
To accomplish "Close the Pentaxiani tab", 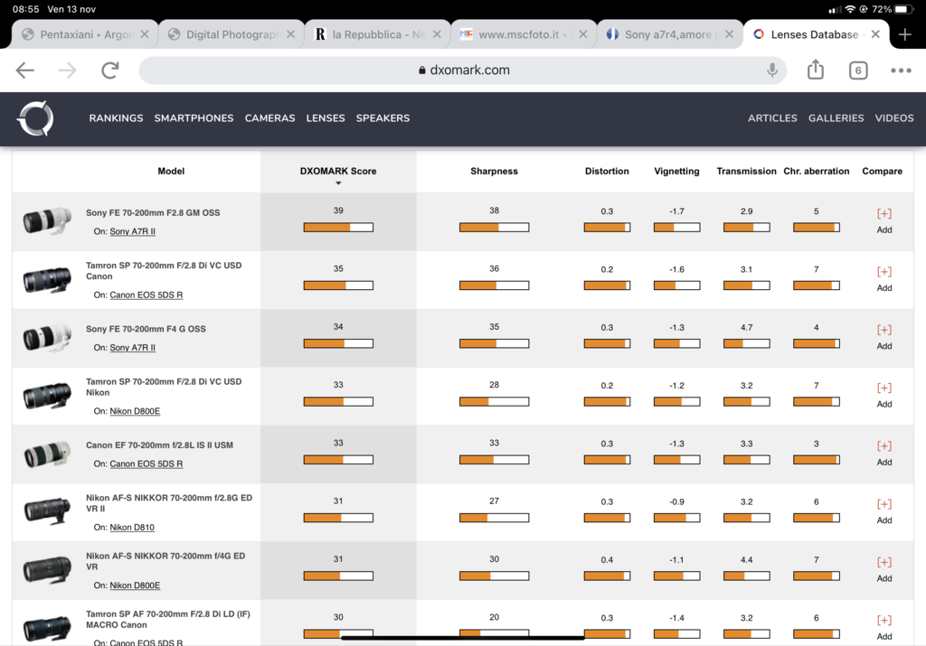I will [145, 34].
